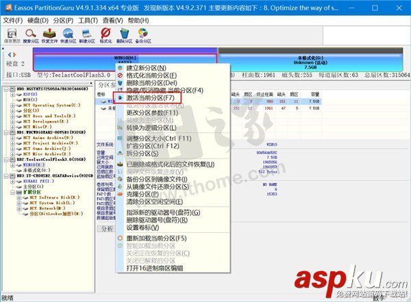Open the 查看(V) menu

click(113, 21)
